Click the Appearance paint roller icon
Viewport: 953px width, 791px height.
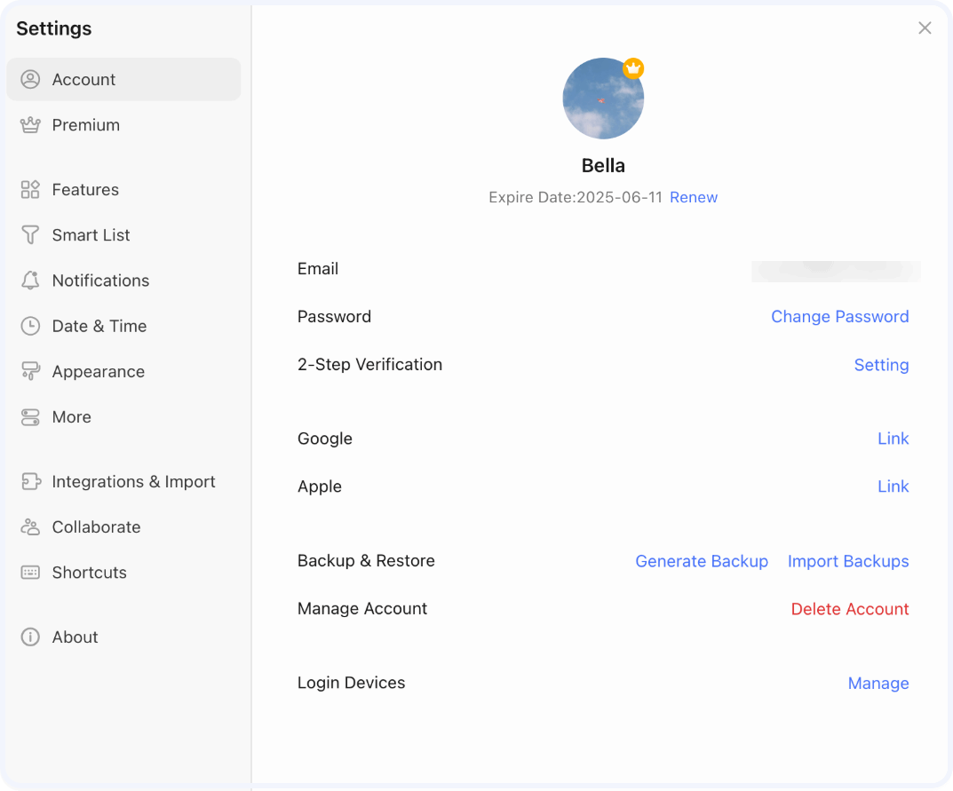pyautogui.click(x=30, y=372)
